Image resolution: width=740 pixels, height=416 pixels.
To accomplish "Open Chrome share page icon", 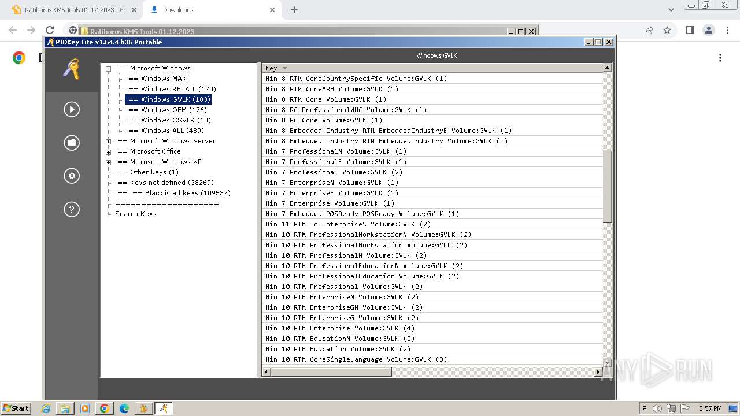I will pyautogui.click(x=649, y=30).
